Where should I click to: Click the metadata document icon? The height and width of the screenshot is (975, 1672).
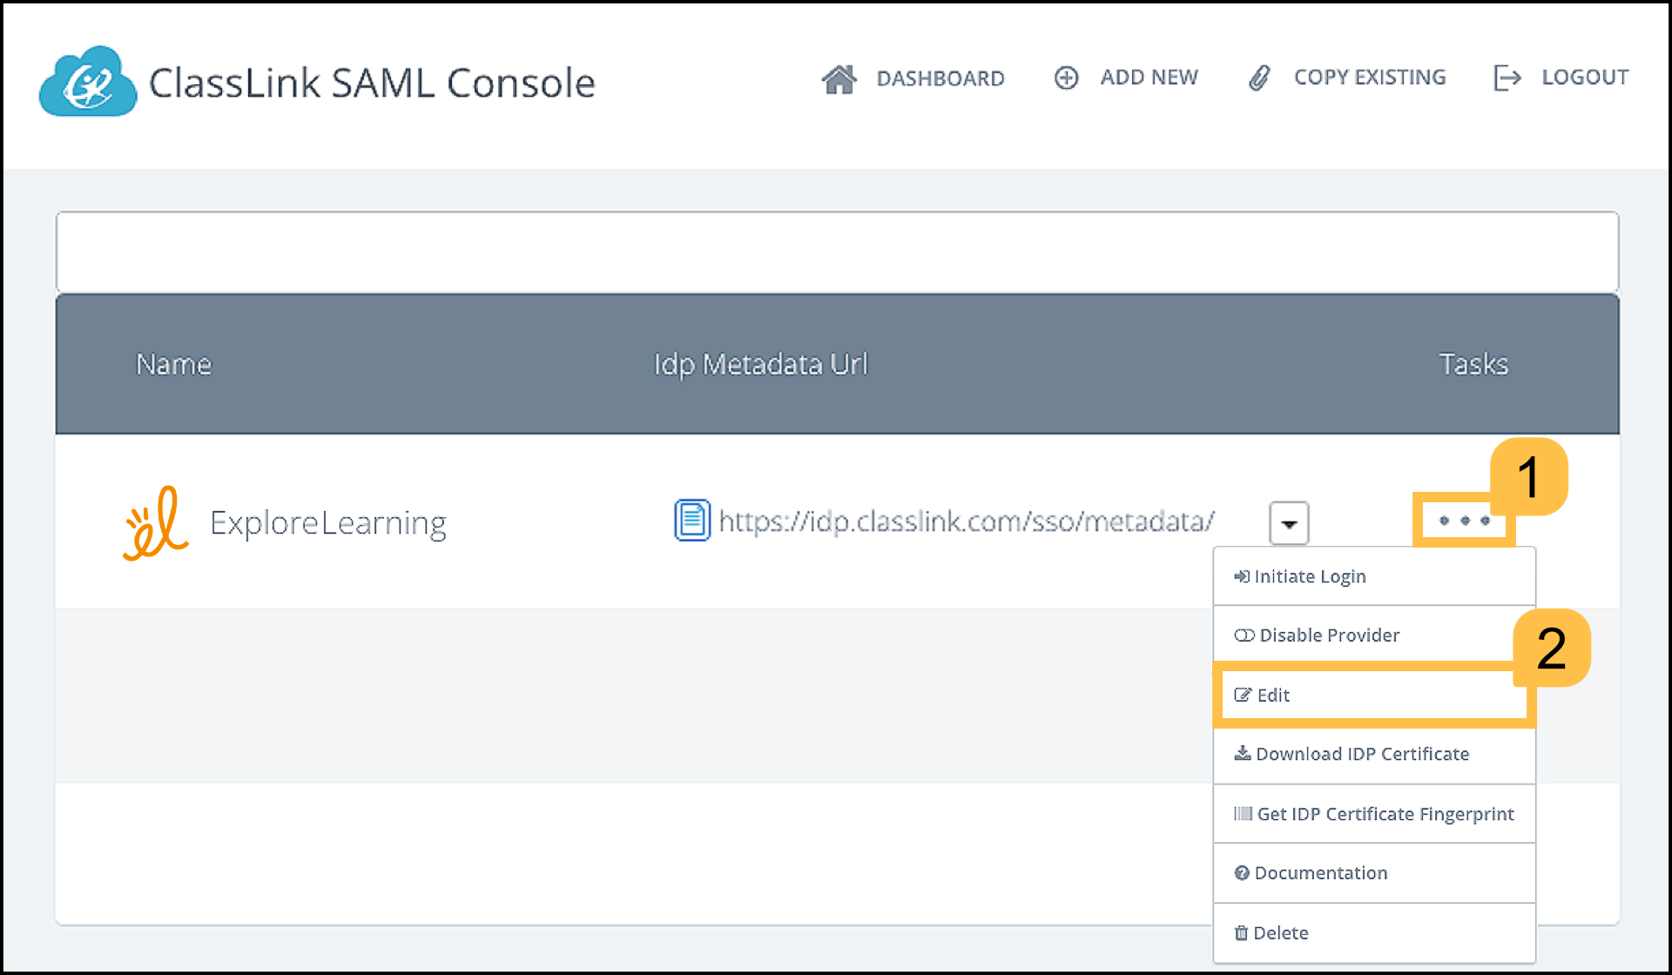click(x=691, y=521)
